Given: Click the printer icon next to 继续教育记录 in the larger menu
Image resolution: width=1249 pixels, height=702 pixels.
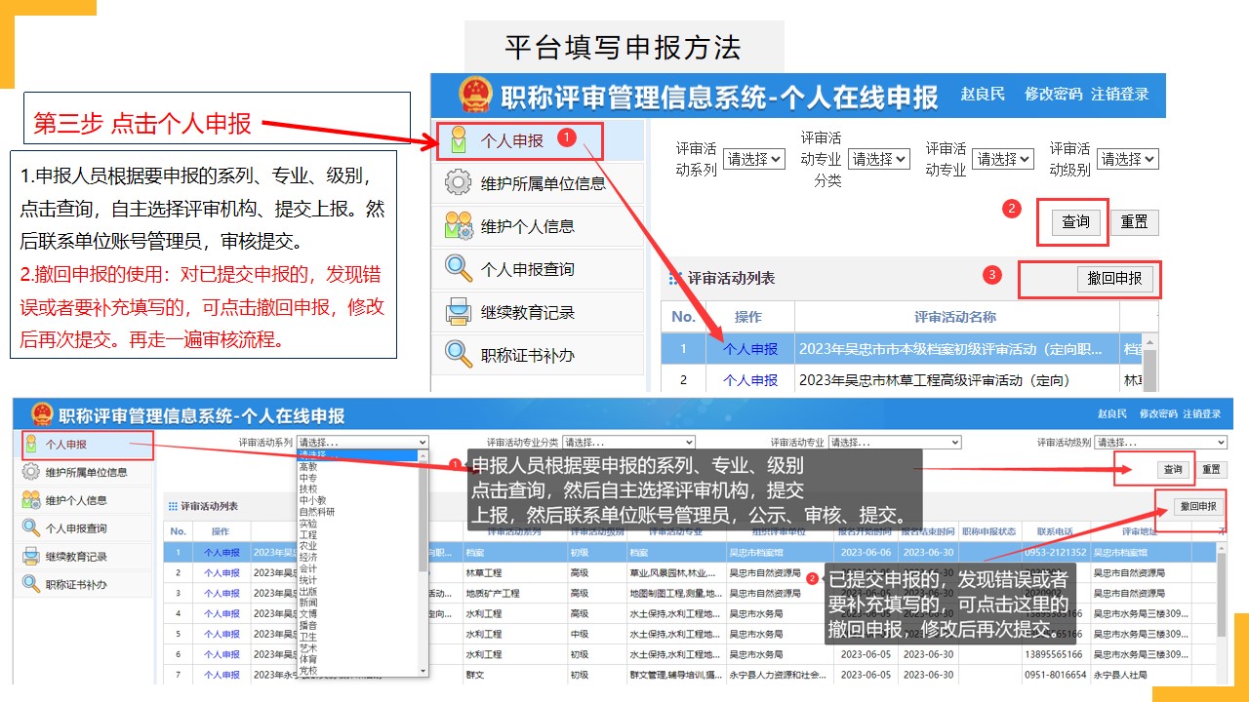Looking at the screenshot, I should point(458,312).
